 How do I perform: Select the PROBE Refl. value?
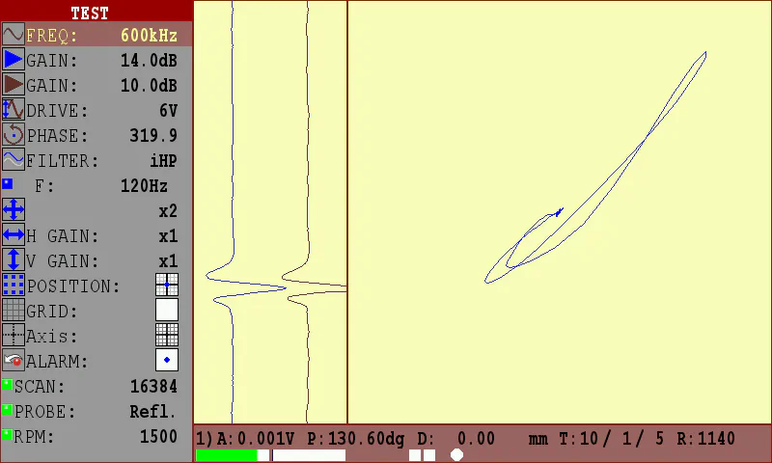point(152,412)
